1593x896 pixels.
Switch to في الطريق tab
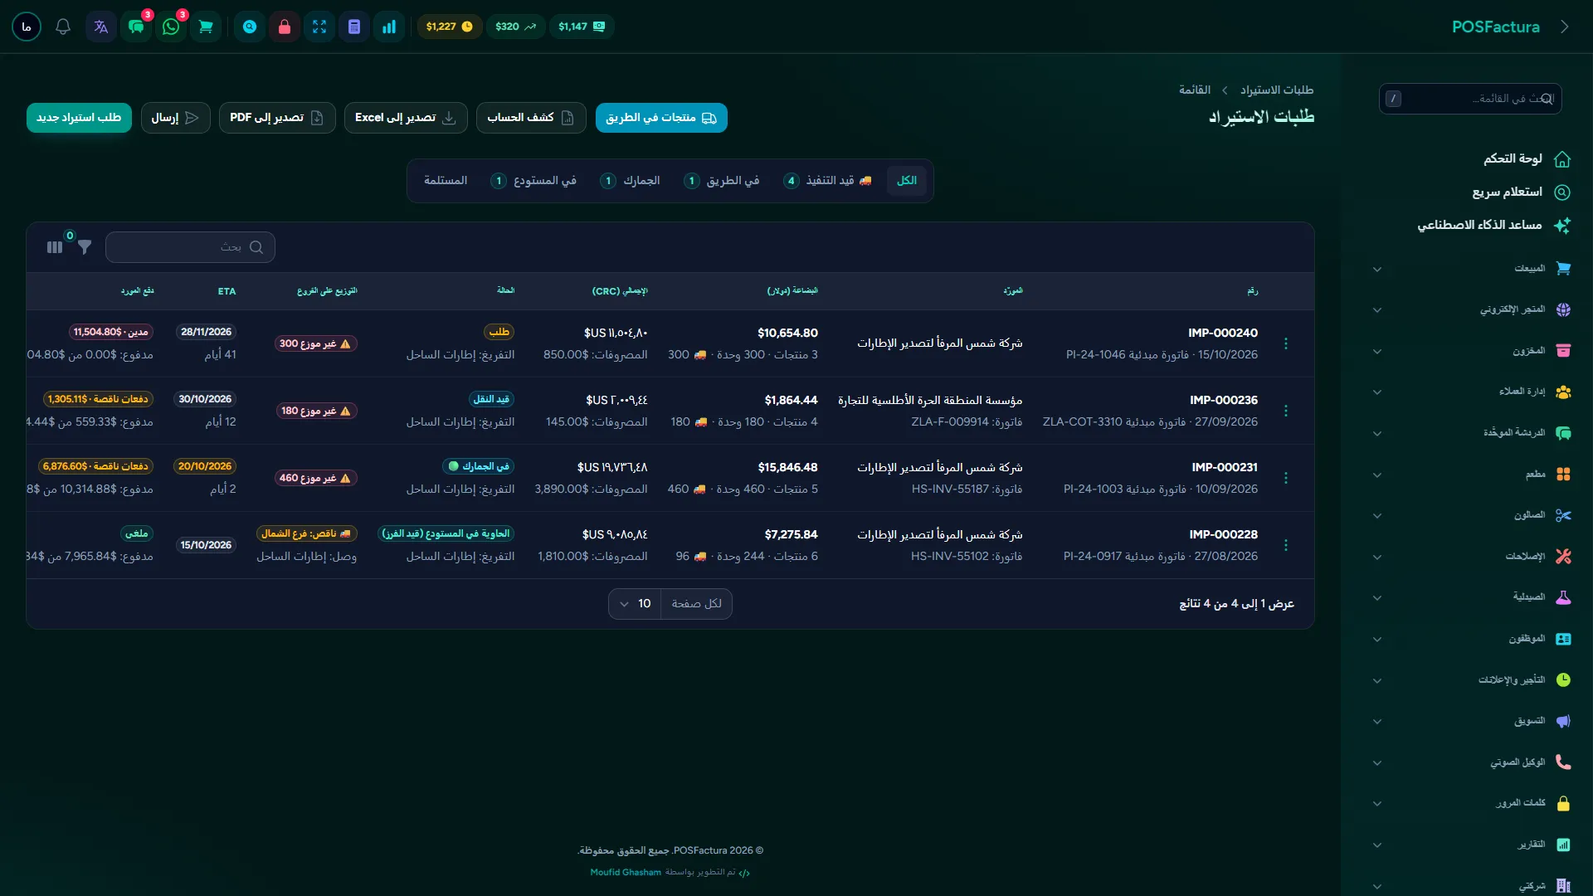point(721,181)
